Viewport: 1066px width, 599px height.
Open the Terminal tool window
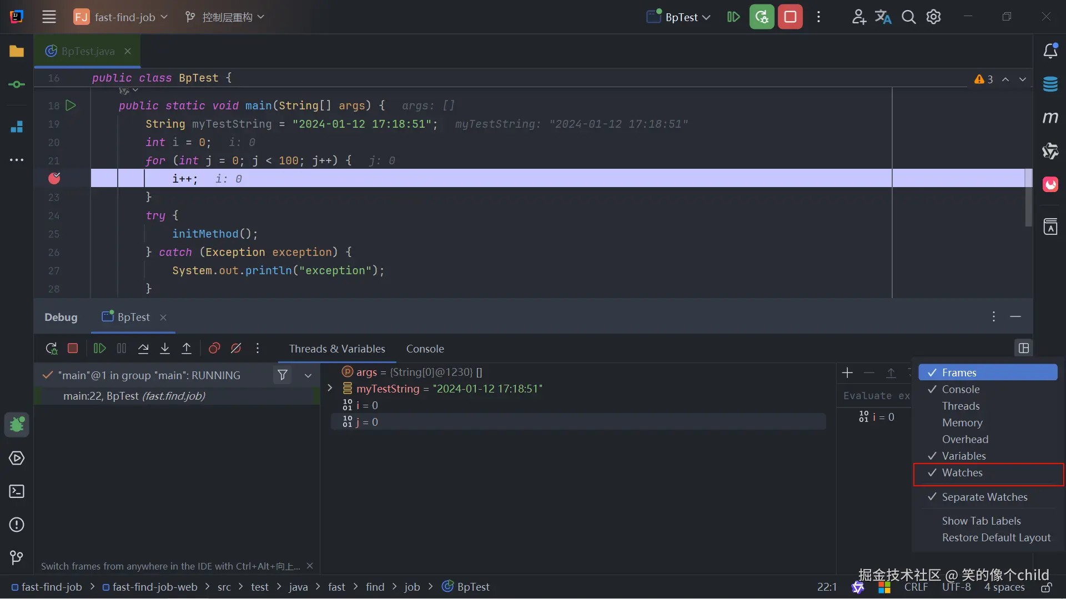(x=17, y=491)
